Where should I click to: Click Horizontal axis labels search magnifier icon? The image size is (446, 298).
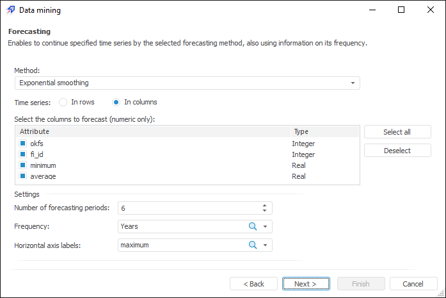point(252,245)
